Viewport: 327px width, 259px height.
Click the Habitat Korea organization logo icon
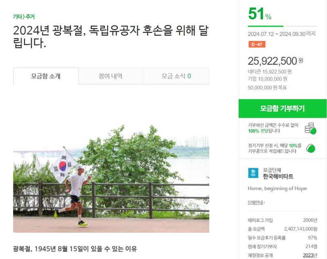[x=253, y=173]
